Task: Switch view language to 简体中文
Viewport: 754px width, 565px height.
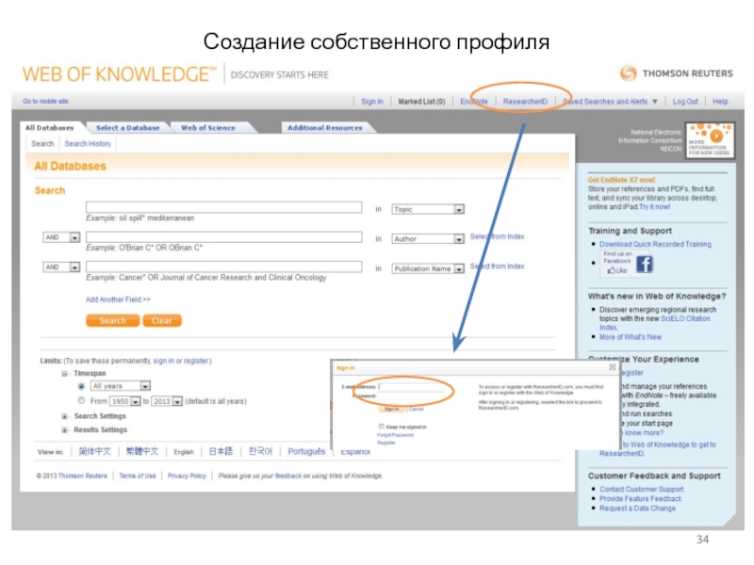Action: [x=95, y=452]
